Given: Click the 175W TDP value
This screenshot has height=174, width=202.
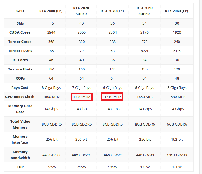Looking at the screenshot, I should click(145, 167).
